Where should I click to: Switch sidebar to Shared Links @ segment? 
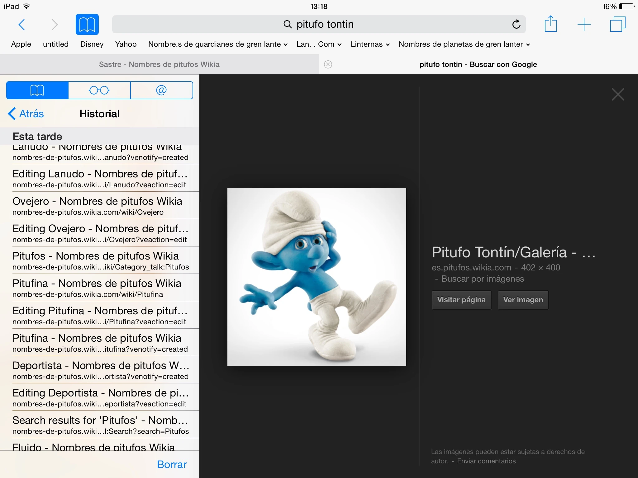pos(161,90)
